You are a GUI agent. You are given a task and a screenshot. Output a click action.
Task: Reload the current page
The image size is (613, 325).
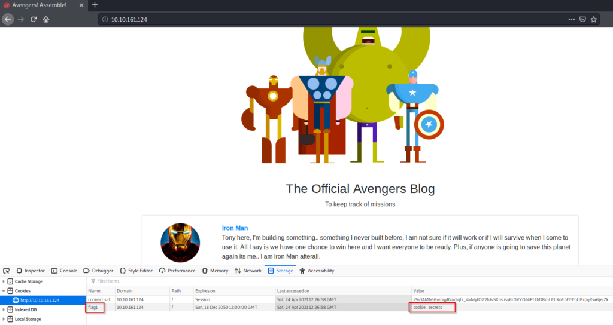point(34,19)
